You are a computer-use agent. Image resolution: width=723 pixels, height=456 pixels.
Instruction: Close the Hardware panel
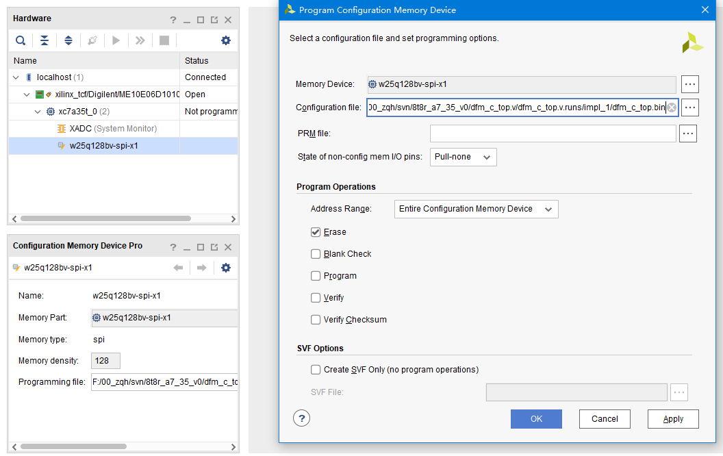pyautogui.click(x=228, y=20)
